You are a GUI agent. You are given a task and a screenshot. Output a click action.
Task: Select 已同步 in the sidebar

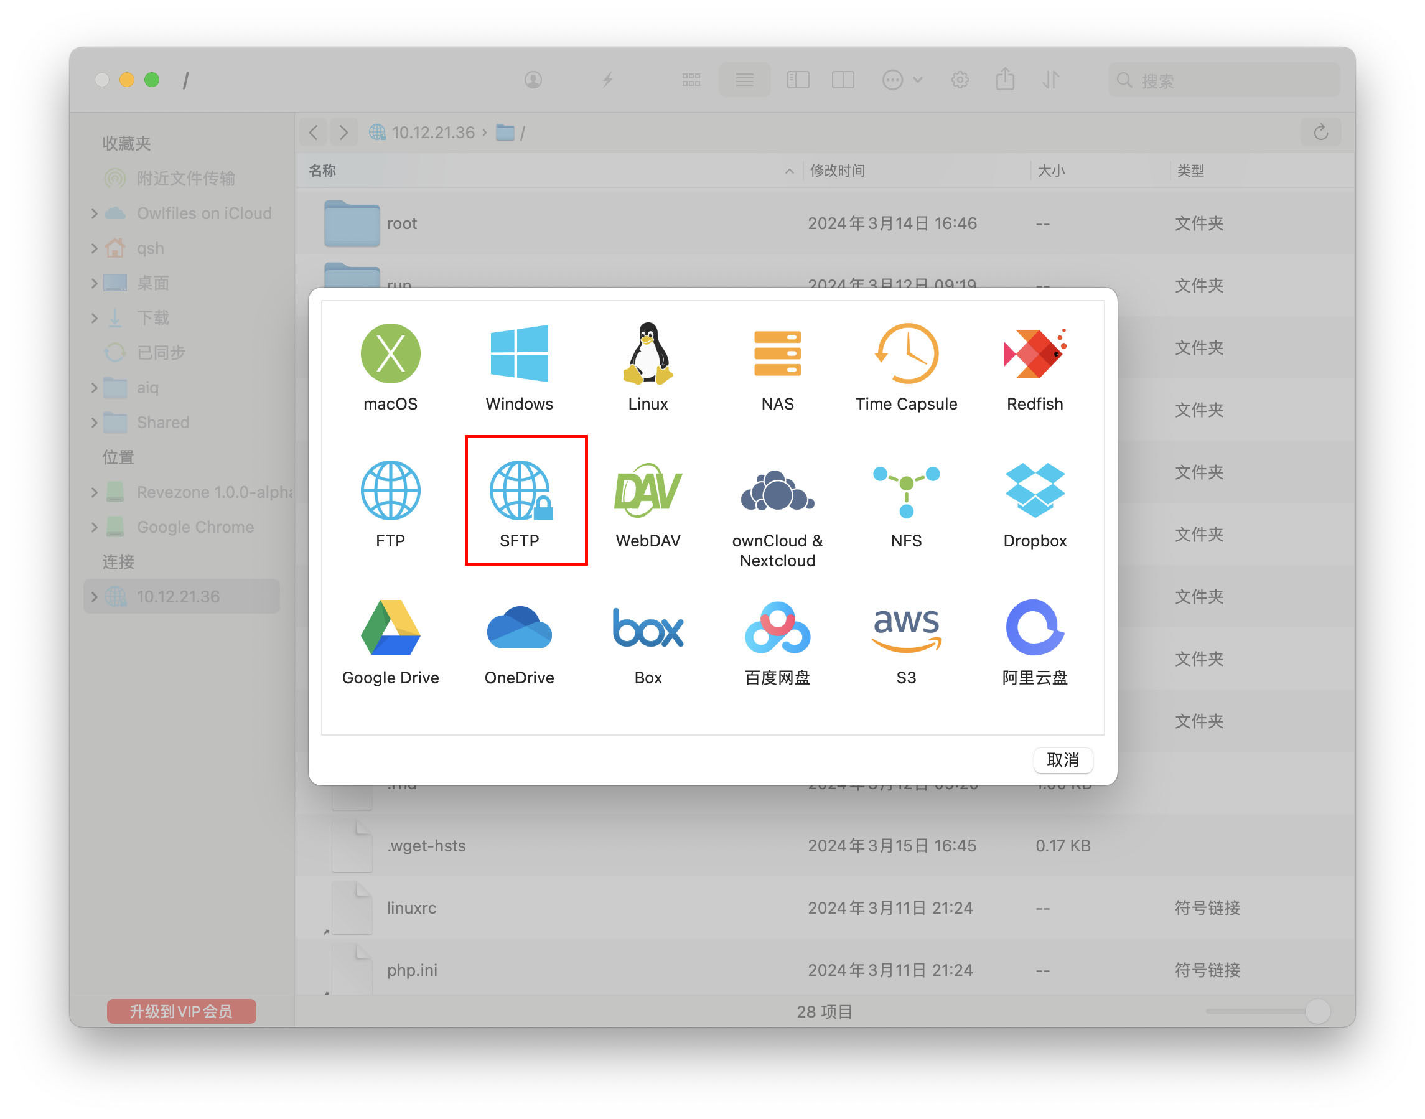click(182, 352)
